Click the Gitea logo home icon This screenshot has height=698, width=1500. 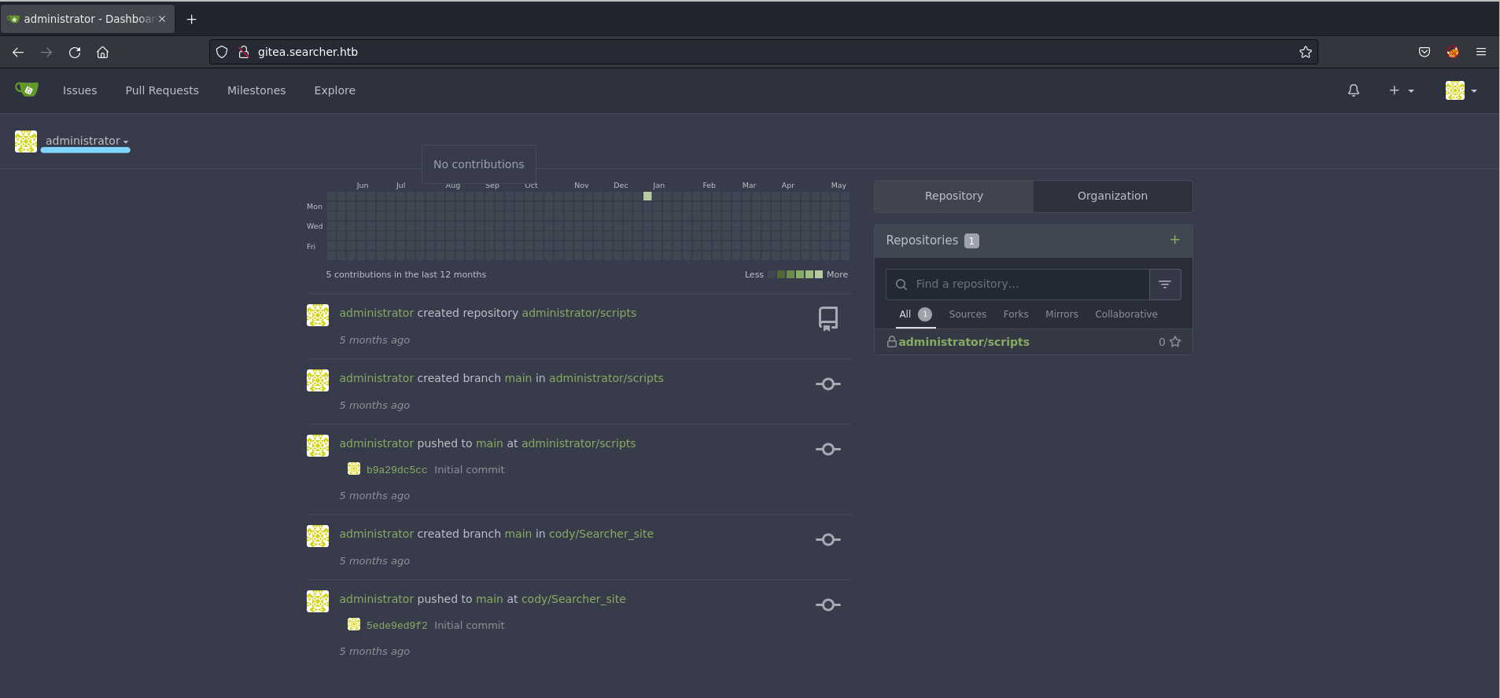tap(27, 90)
